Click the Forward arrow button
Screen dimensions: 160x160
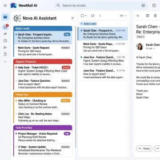157,148
